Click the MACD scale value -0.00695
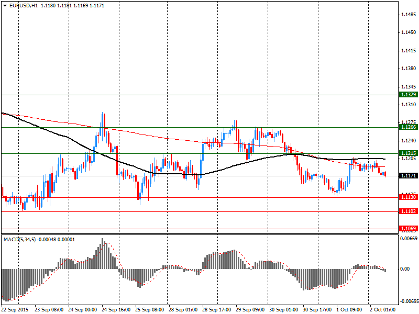Viewport: 419px width, 314px height. [409, 301]
